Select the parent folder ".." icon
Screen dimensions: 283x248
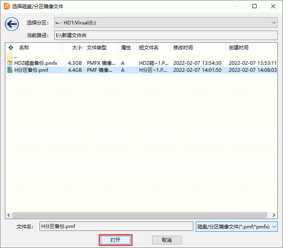coord(10,56)
